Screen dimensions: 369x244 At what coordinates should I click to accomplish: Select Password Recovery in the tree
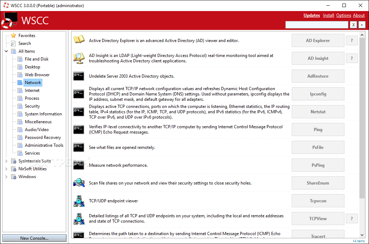tap(43, 137)
